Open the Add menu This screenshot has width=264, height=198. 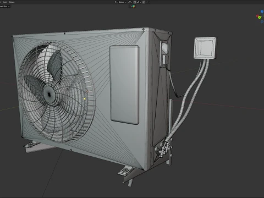tap(5, 2)
